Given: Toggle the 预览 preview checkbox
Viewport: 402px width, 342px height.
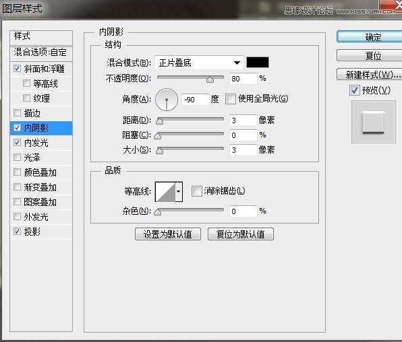Looking at the screenshot, I should [x=355, y=90].
